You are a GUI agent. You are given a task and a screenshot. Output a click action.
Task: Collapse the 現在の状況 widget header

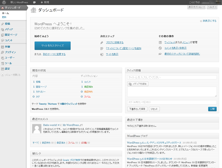tap(76, 70)
